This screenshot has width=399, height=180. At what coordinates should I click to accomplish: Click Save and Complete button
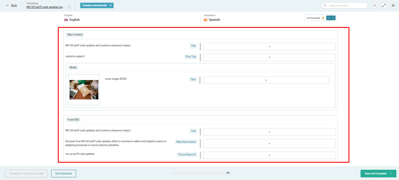[x=378, y=174]
